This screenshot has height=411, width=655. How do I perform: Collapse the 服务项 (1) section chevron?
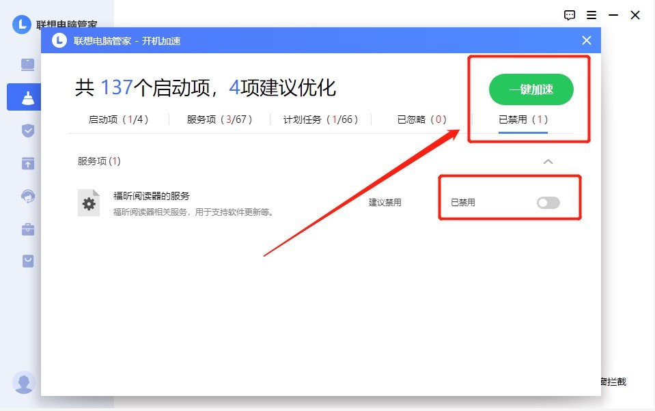point(548,162)
